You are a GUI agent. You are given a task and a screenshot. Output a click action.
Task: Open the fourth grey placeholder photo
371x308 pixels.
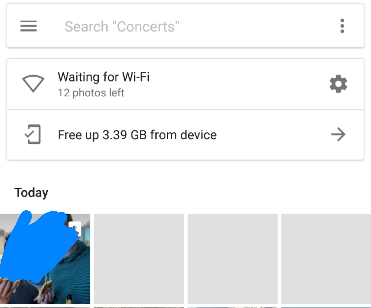point(326,259)
